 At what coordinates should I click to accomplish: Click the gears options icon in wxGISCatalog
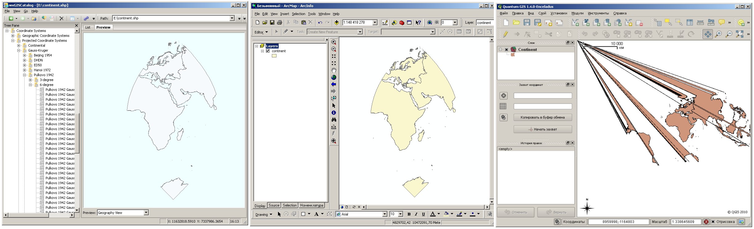pyautogui.click(x=86, y=18)
